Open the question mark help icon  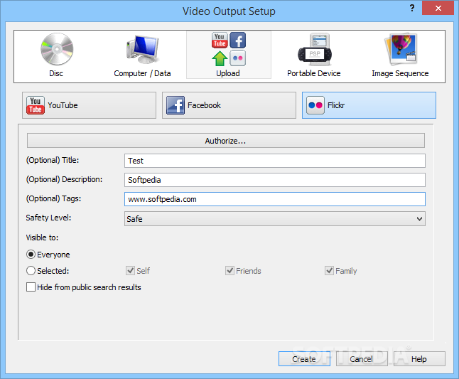412,8
